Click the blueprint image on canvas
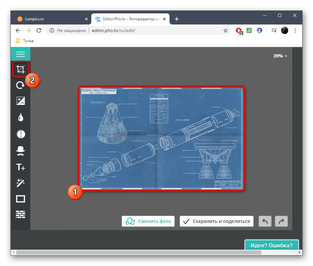Image resolution: width=313 pixels, height=266 pixels. point(161,139)
